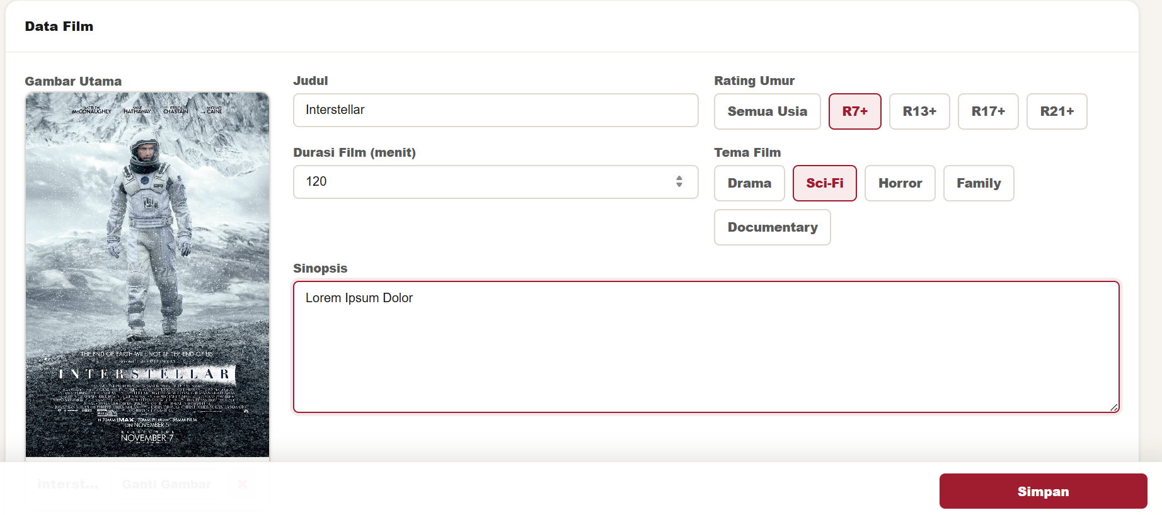Click the Ganti Gambar button

(166, 484)
